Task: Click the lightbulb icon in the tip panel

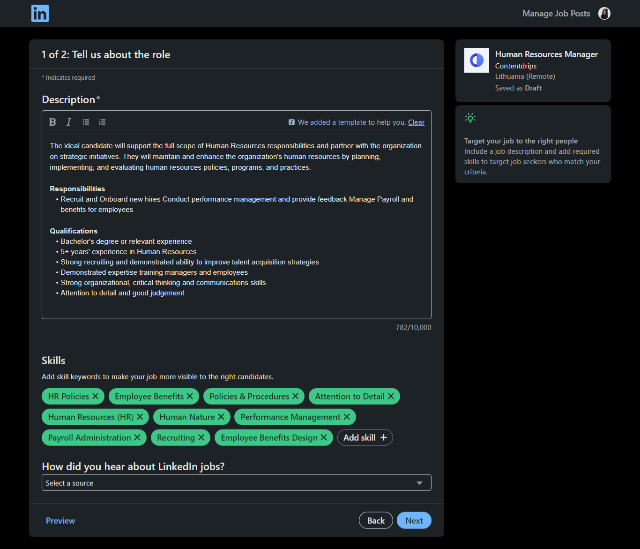Action: tap(470, 118)
